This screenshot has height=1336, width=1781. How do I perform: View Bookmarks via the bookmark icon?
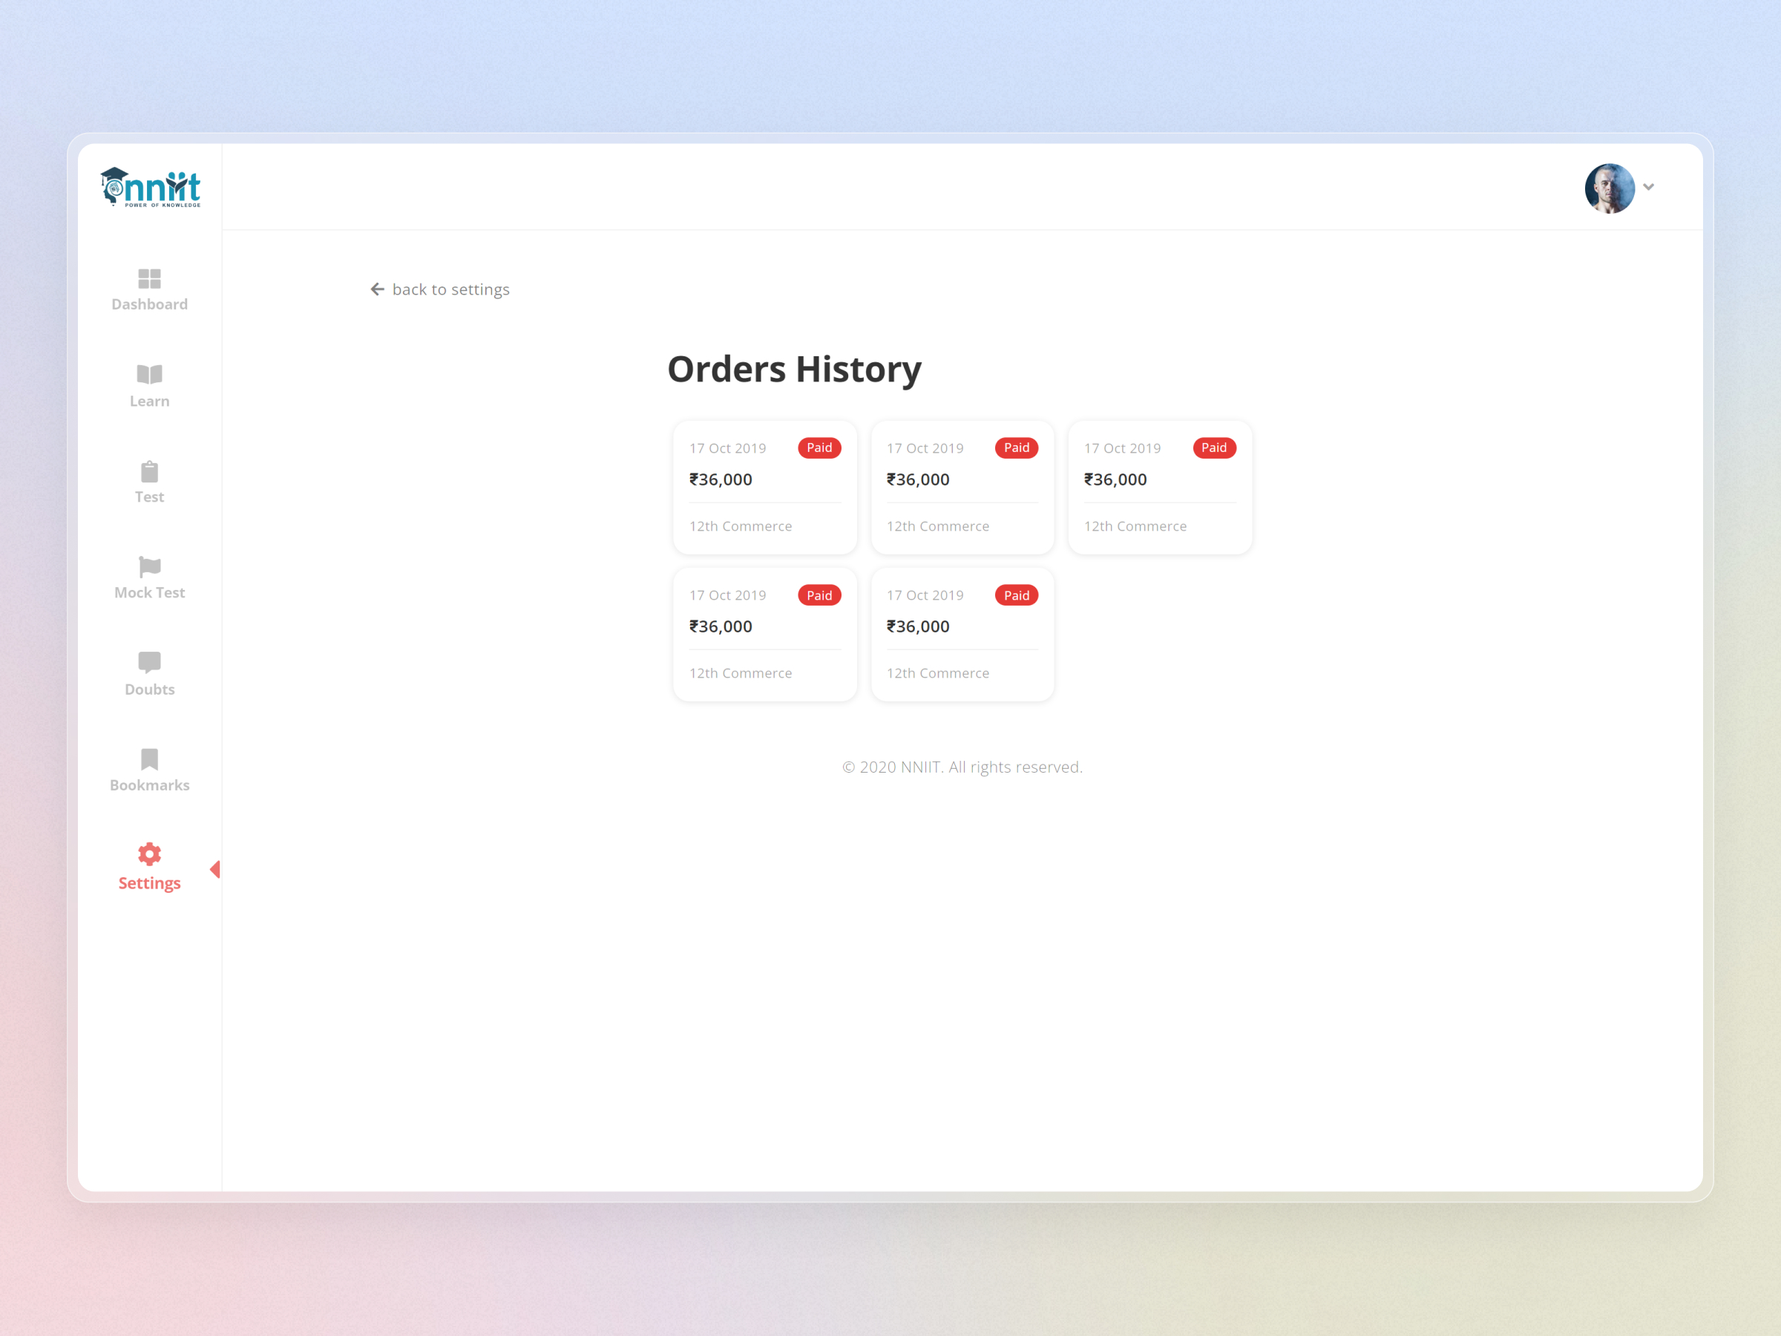(x=149, y=759)
